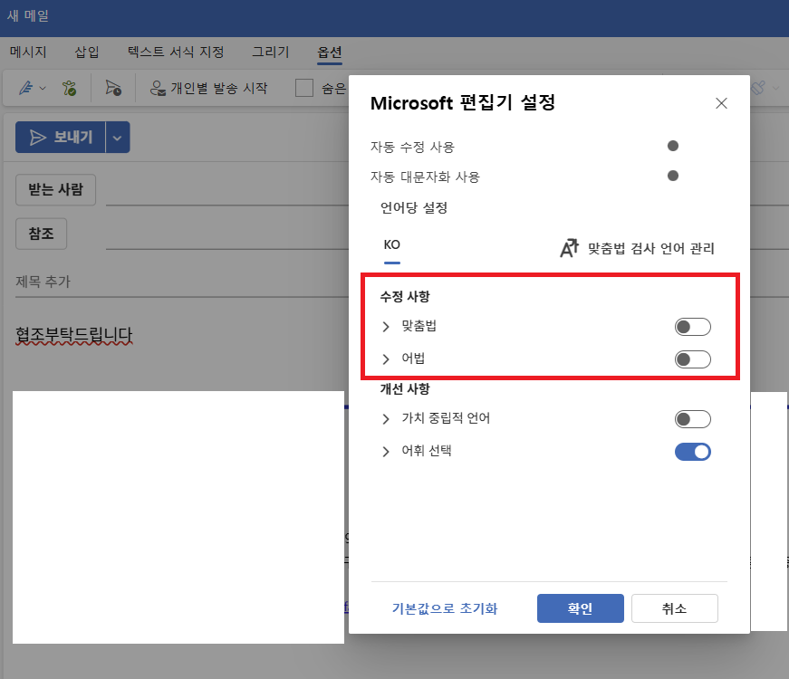
Task: Select the KO language tab
Action: pos(390,244)
